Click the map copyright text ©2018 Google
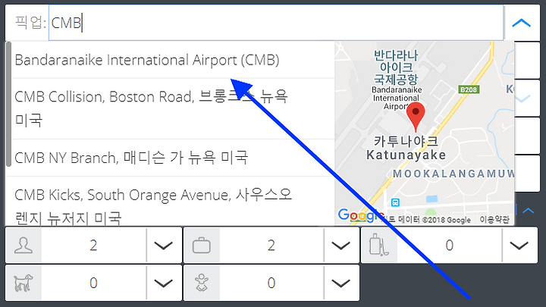Image resolution: width=546 pixels, height=307 pixels. click(x=446, y=220)
